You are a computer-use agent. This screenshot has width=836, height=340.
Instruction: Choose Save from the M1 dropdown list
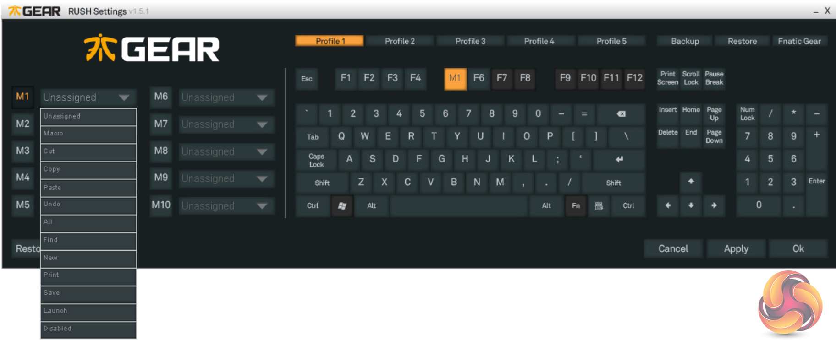pos(88,294)
